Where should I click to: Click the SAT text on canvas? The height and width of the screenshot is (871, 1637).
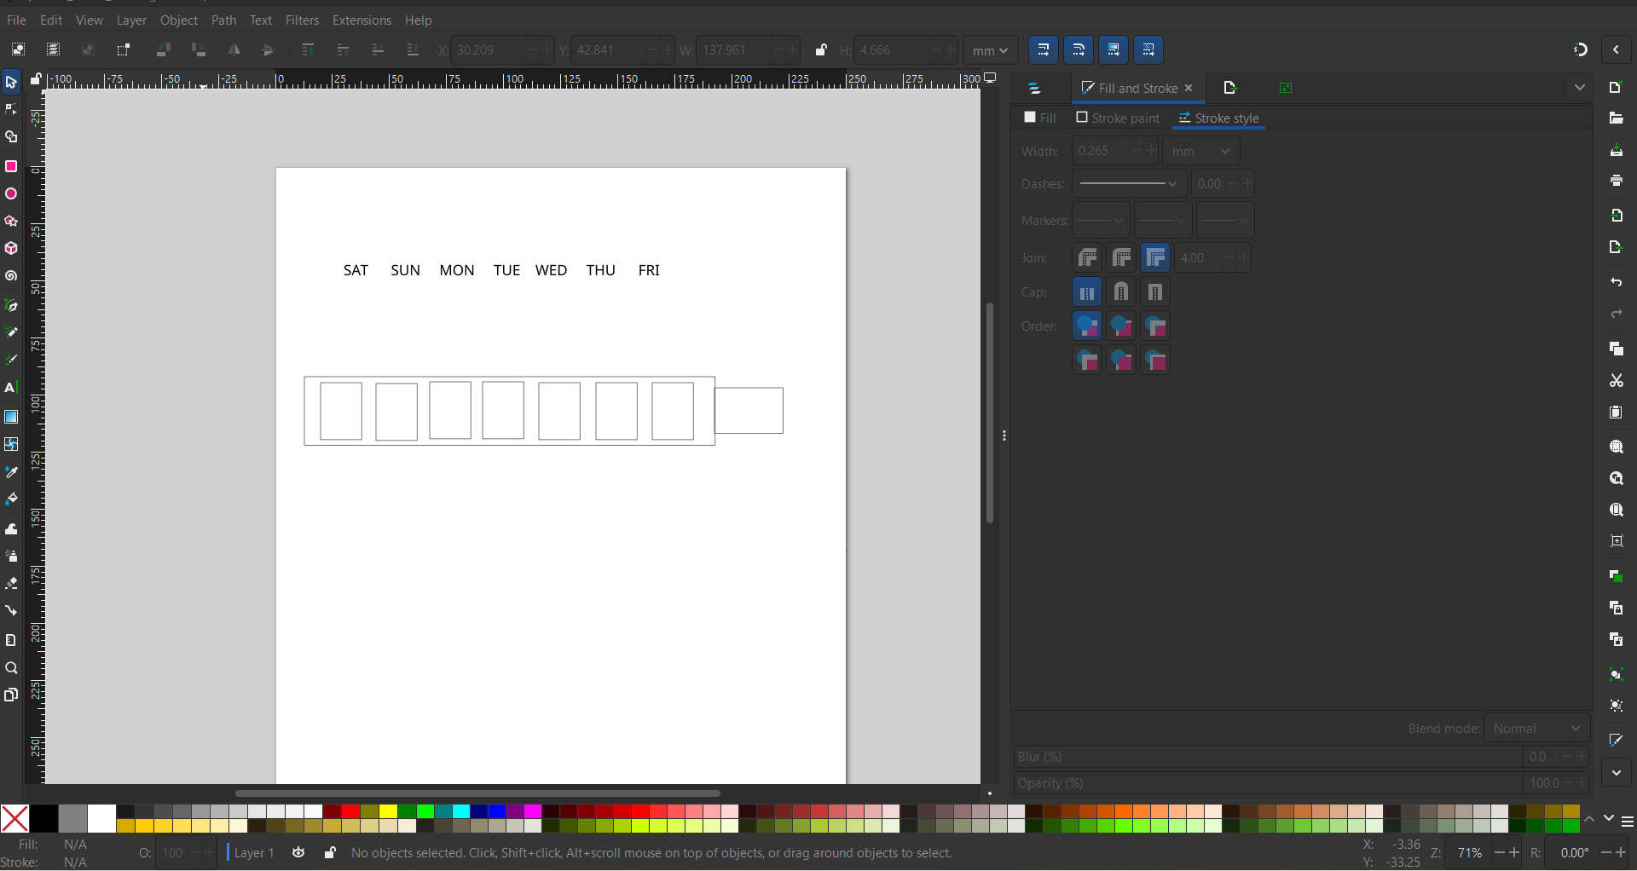(x=356, y=270)
